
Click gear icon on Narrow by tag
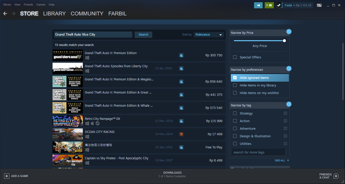[289, 104]
